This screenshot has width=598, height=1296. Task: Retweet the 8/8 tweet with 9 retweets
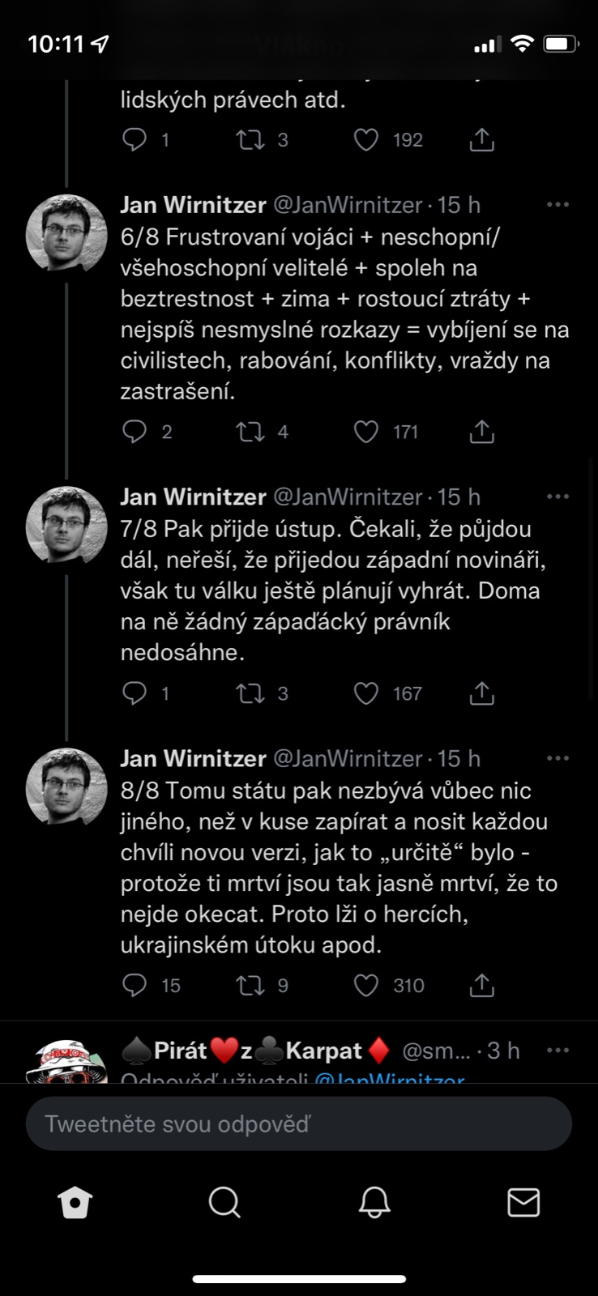pyautogui.click(x=250, y=985)
